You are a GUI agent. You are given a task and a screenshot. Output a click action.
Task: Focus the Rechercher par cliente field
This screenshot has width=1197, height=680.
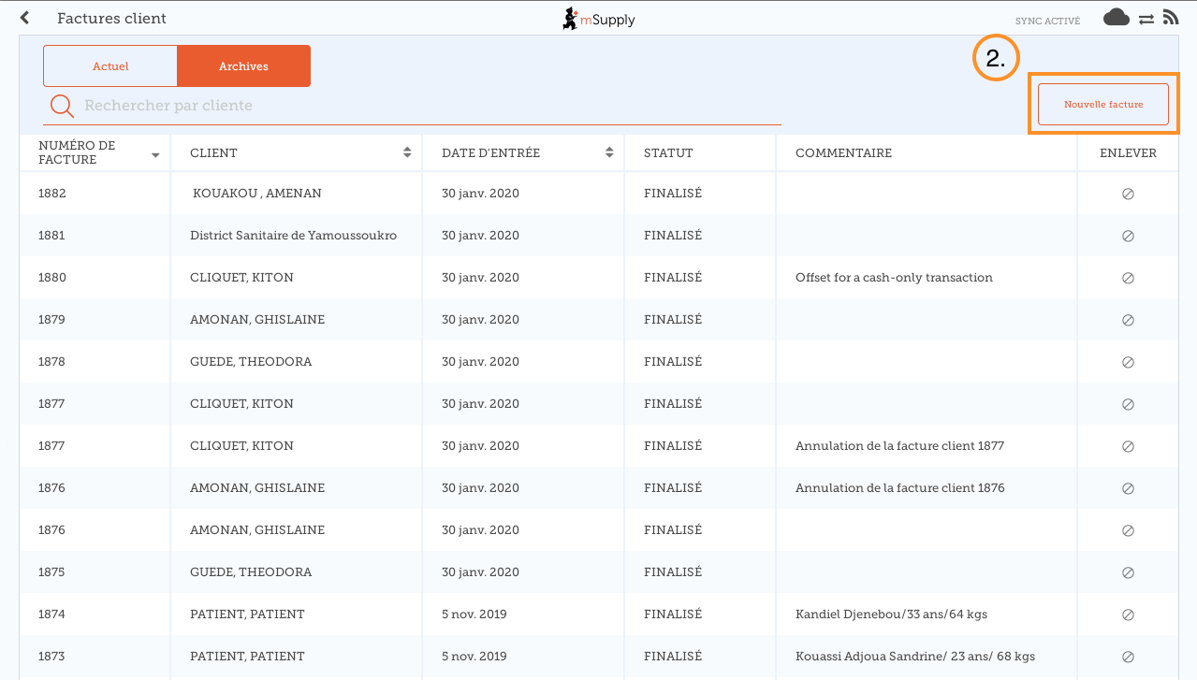[431, 106]
